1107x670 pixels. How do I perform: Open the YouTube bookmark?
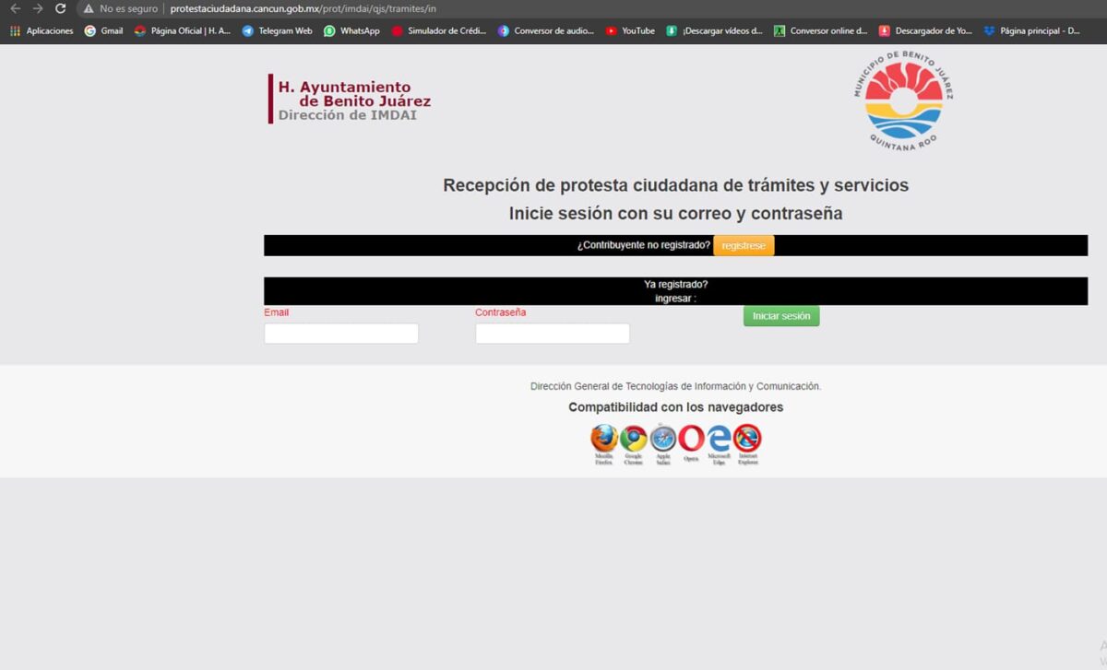pos(630,30)
